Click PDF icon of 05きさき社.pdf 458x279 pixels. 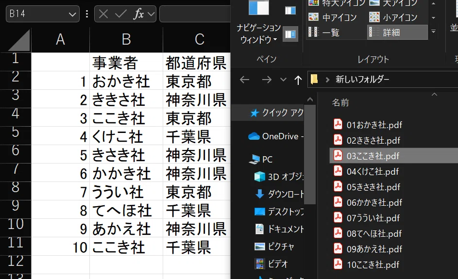pyautogui.click(x=338, y=186)
